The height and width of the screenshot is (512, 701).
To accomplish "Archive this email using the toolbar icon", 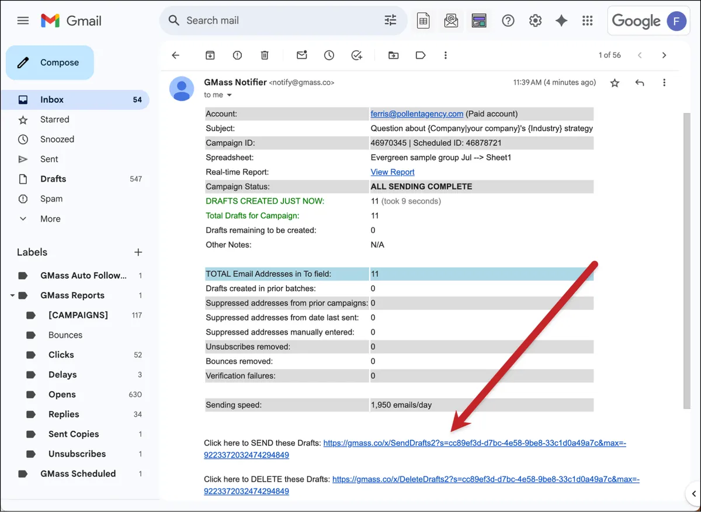I will [210, 55].
